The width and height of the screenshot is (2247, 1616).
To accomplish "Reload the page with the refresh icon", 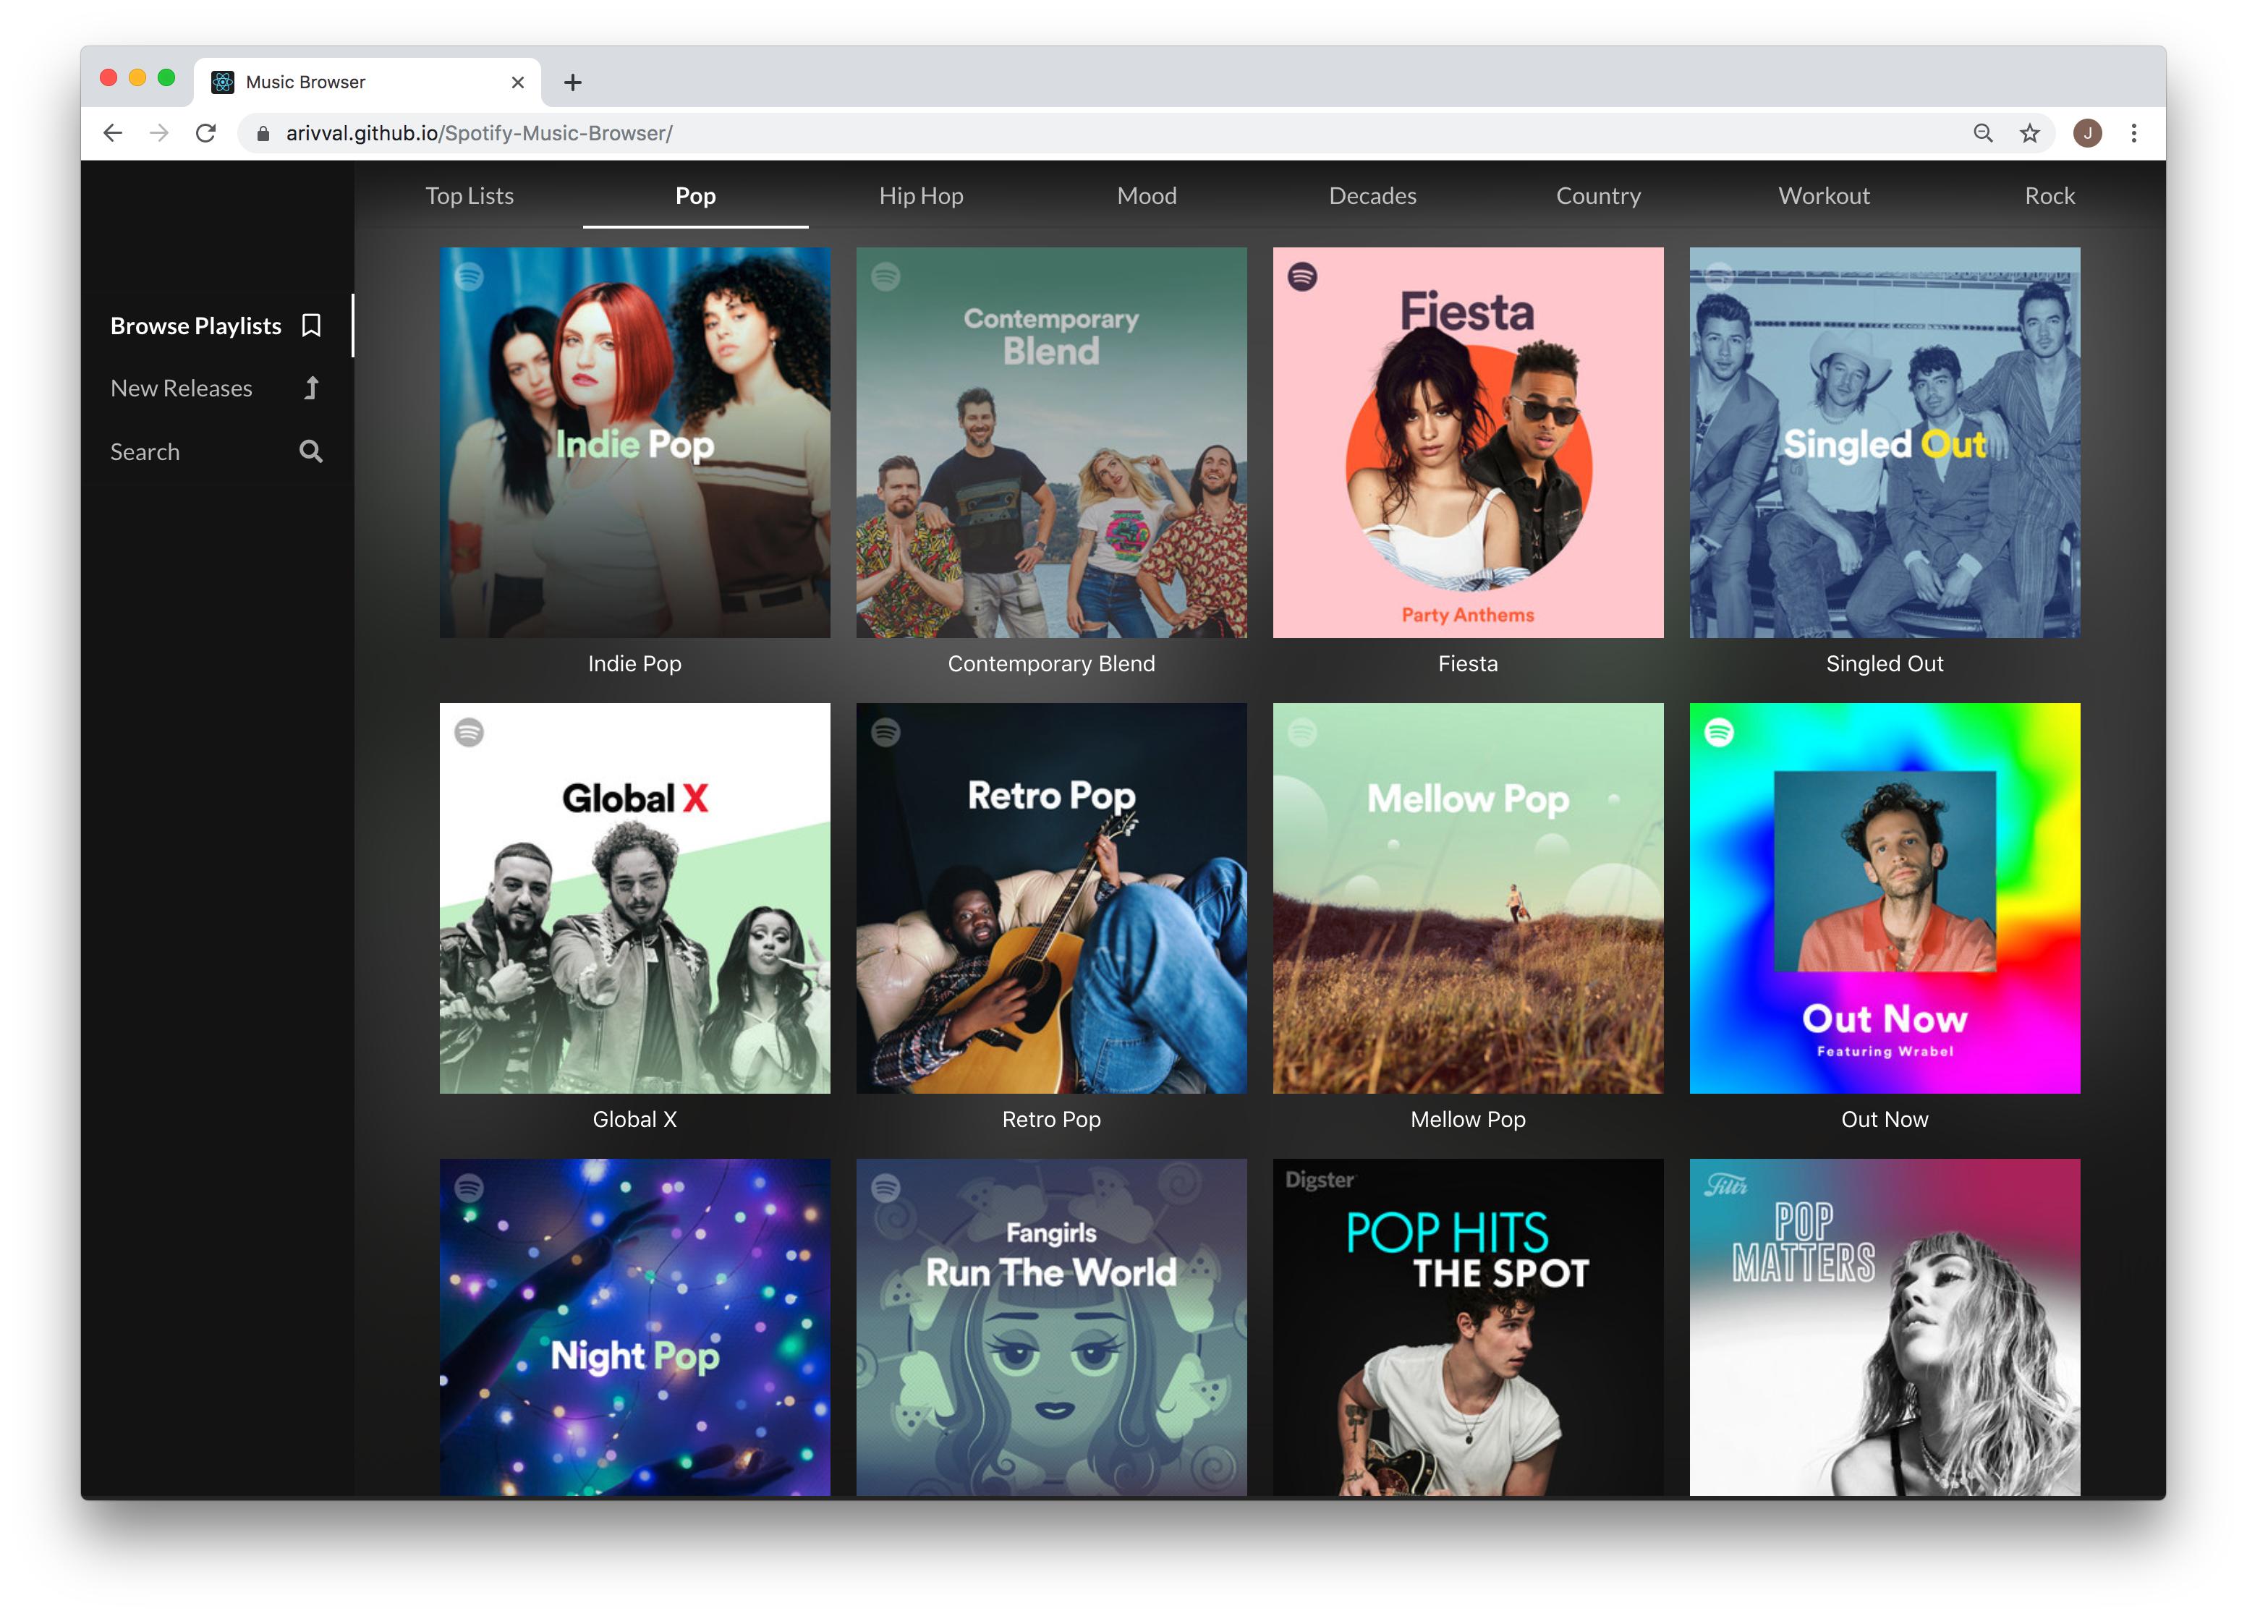I will (x=205, y=133).
